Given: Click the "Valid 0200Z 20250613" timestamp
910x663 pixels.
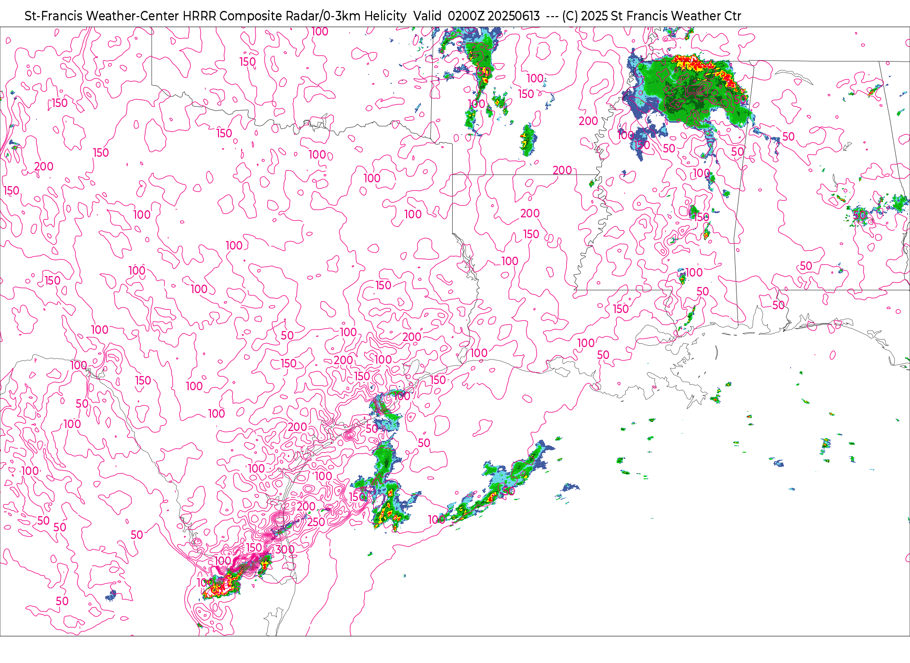Looking at the screenshot, I should click(x=476, y=16).
